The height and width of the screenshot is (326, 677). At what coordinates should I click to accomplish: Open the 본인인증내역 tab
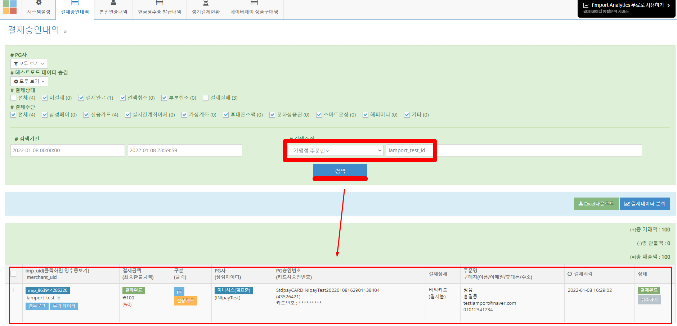click(113, 10)
